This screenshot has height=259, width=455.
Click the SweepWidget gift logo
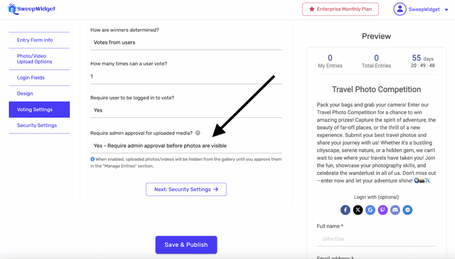[x=12, y=9]
